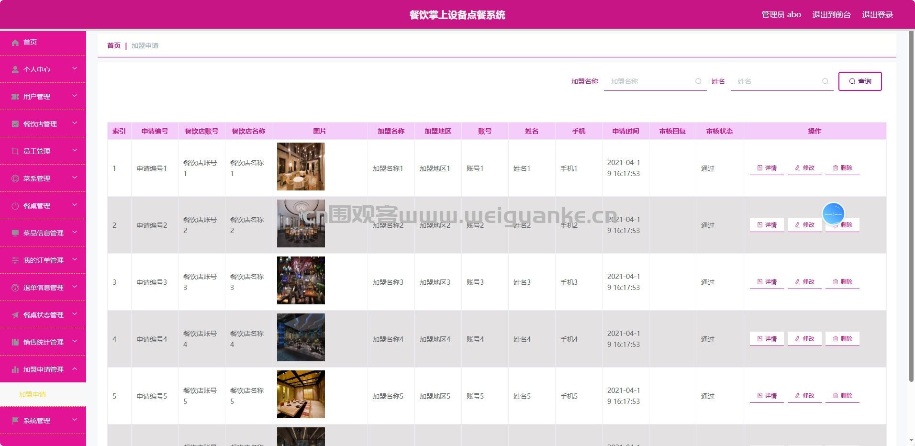Click the 菜品信息管理 monitor icon
Screen dimensions: 915x446
[x=15, y=233]
